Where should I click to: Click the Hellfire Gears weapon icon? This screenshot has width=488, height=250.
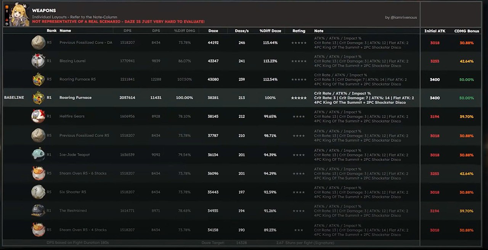pos(38,116)
